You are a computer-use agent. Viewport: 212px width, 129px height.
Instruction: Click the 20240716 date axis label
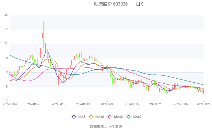click(156, 104)
